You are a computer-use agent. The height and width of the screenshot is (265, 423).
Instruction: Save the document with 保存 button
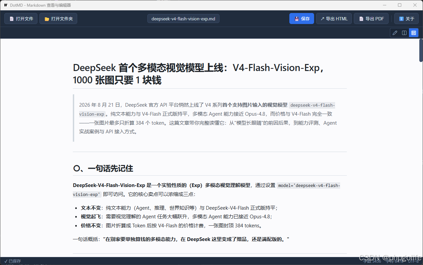(302, 19)
